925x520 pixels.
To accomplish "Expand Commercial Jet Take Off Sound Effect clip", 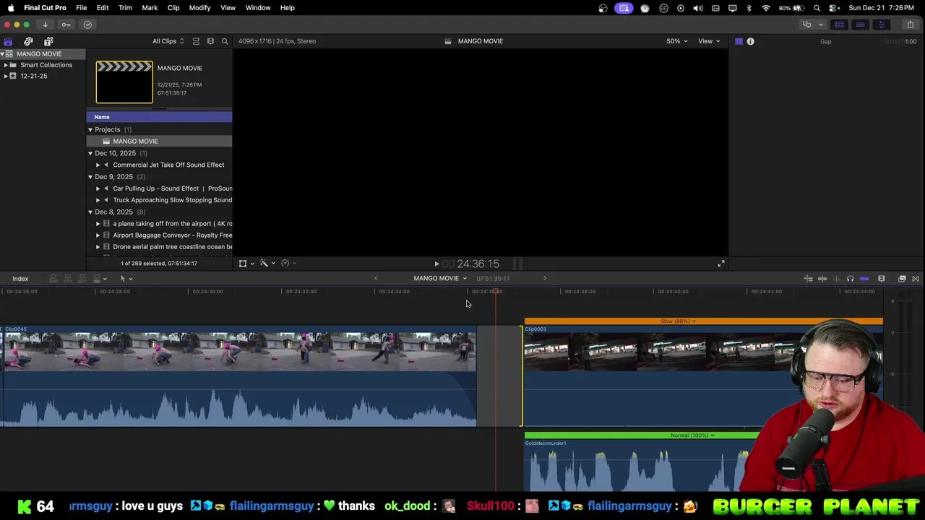I will pyautogui.click(x=98, y=165).
